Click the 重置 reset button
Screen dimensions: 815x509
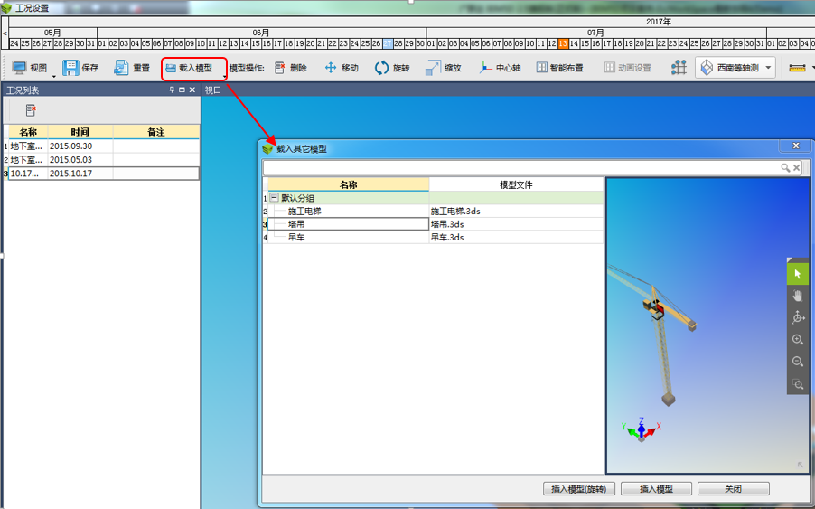pos(132,68)
